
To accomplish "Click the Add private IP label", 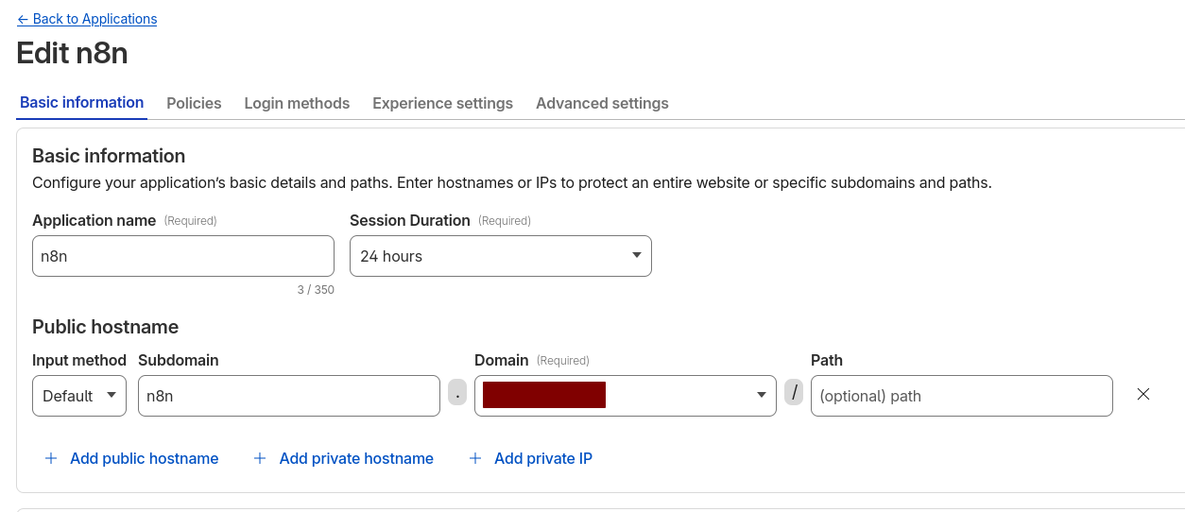I will coord(543,459).
